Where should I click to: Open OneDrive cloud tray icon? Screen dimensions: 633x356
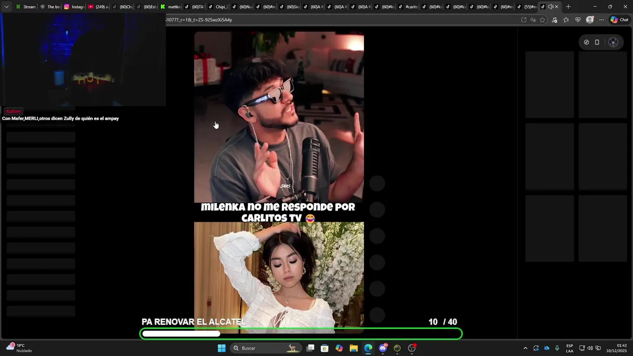pos(546,348)
